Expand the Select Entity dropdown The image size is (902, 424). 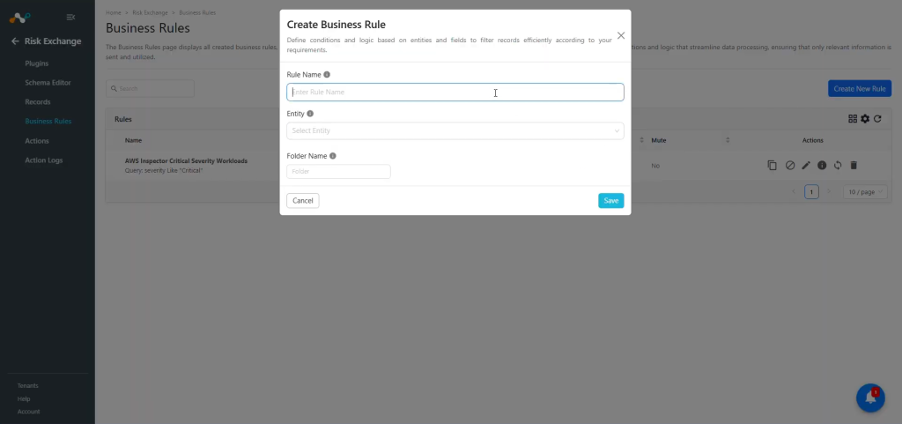coord(455,131)
